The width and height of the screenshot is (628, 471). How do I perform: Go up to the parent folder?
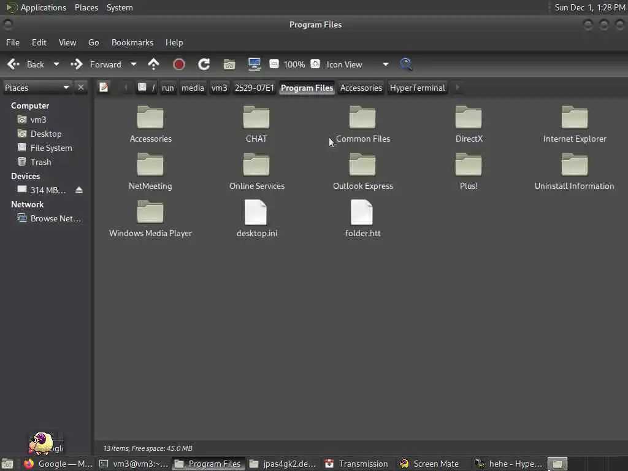tap(153, 64)
